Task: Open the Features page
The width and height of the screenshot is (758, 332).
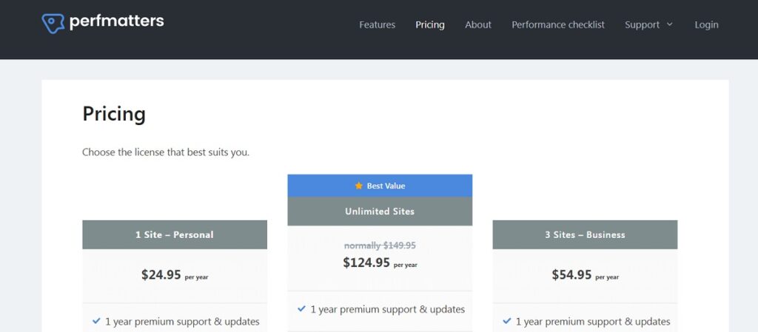Action: point(377,24)
